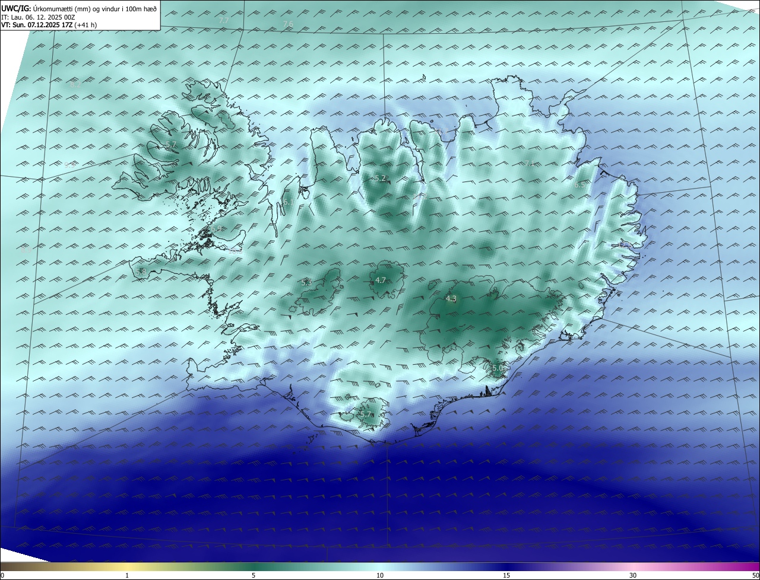Viewport: 760px width, 580px height.
Task: Click the 7.6 value label
Action: (288, 24)
